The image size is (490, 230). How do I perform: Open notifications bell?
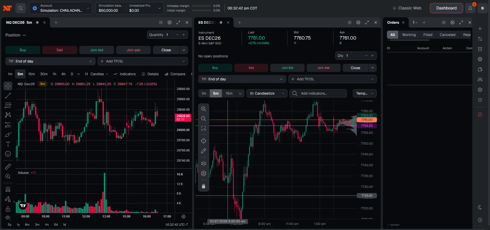tap(470, 8)
